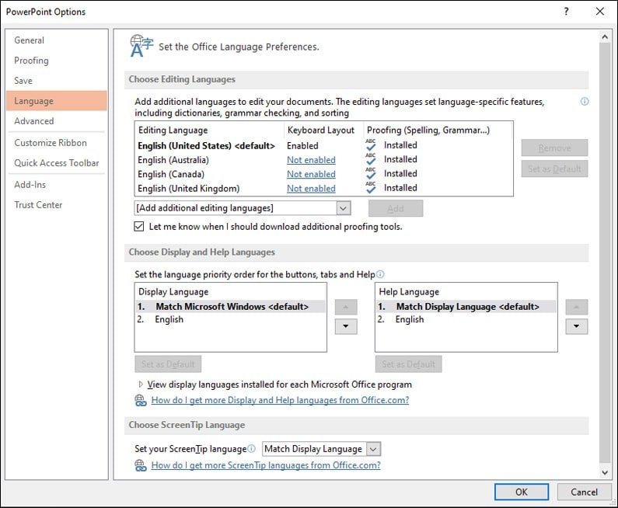
Task: Move help language down with arrow button
Action: coord(576,326)
